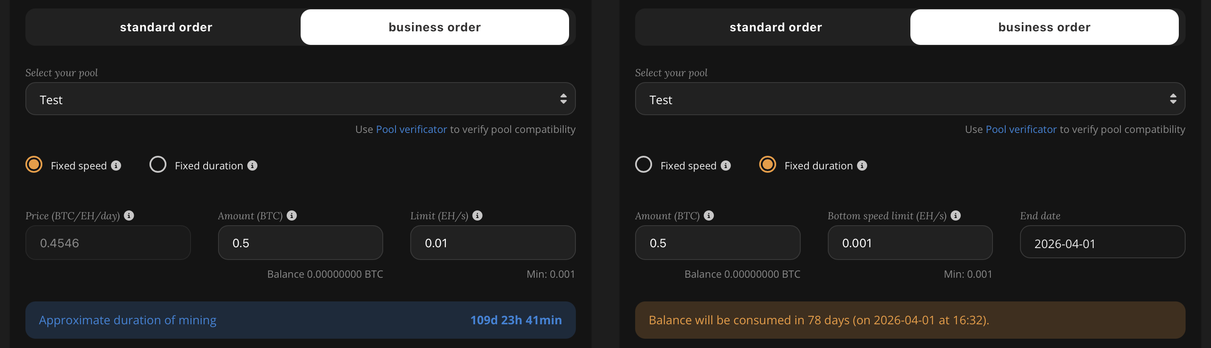Screen dimensions: 1211x348
Task: Open the right form's pool dropdown
Action: 910,99
